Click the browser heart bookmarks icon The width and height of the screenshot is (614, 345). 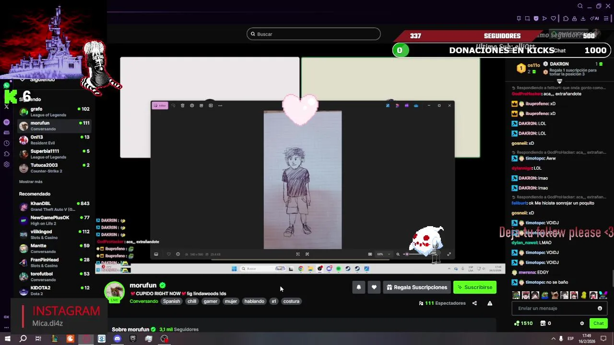coord(553,19)
